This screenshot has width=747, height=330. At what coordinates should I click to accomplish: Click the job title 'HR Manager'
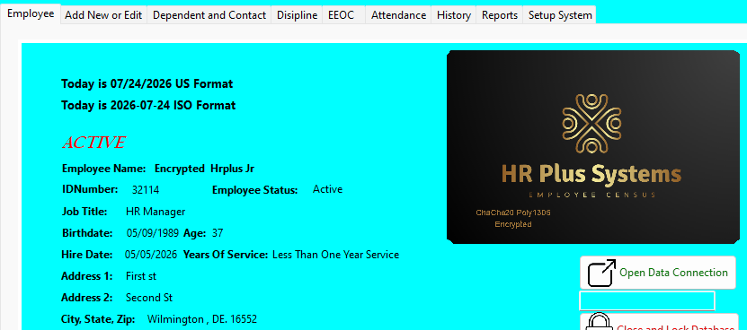(x=156, y=212)
